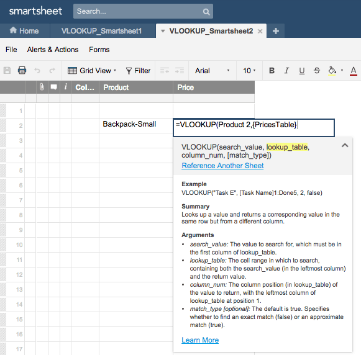Screen dimensions: 361x355
Task: Click the search magnifier icon
Action: [x=206, y=12]
